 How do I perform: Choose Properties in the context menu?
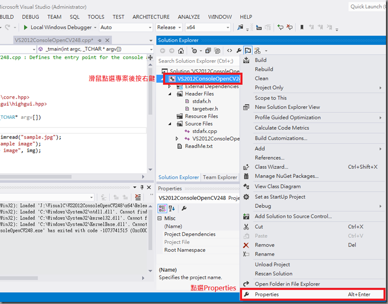pyautogui.click(x=313, y=294)
